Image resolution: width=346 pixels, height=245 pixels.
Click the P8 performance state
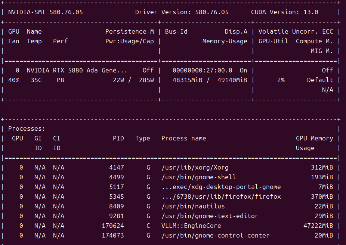coord(61,80)
